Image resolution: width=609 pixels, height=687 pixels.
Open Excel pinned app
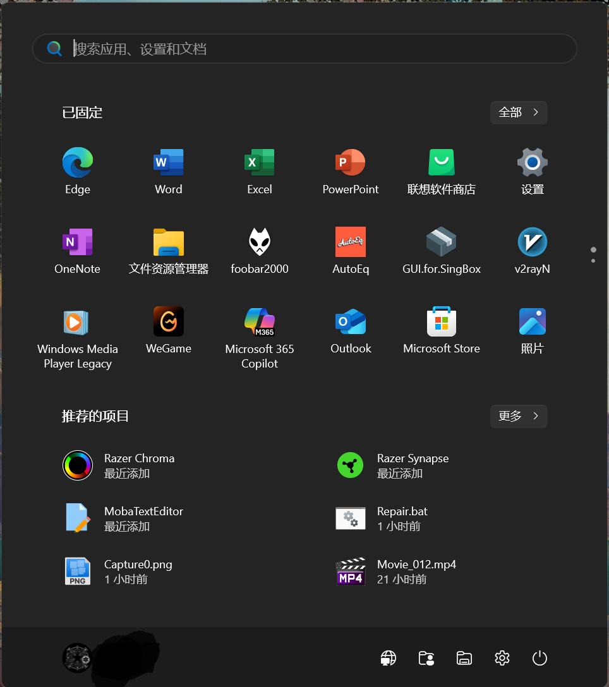pyautogui.click(x=260, y=171)
